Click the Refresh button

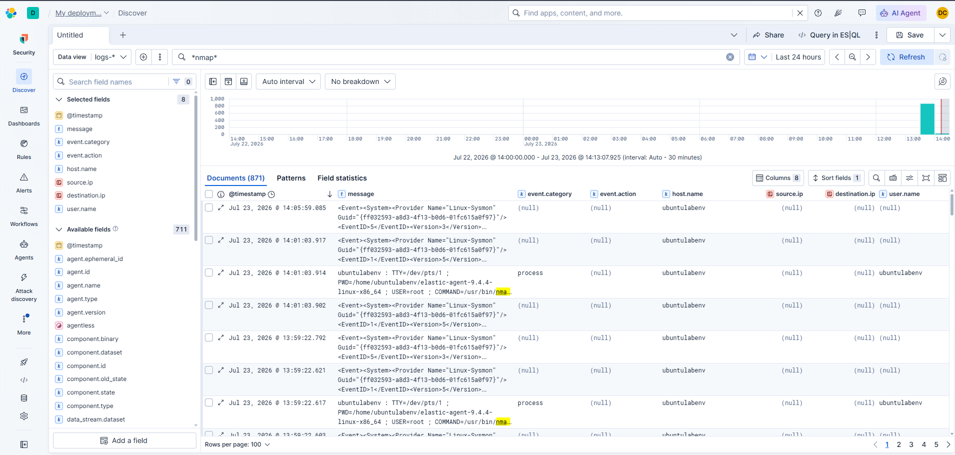[x=906, y=57]
